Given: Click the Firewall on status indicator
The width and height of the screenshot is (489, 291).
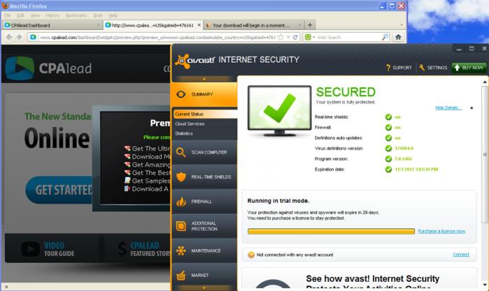Looking at the screenshot, I should pos(388,128).
